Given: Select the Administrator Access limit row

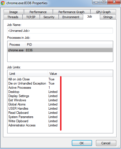Looking at the screenshot, I should 60,125.
